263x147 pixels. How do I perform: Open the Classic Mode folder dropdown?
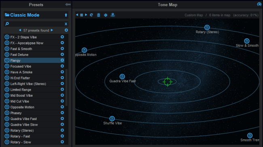coord(22,15)
